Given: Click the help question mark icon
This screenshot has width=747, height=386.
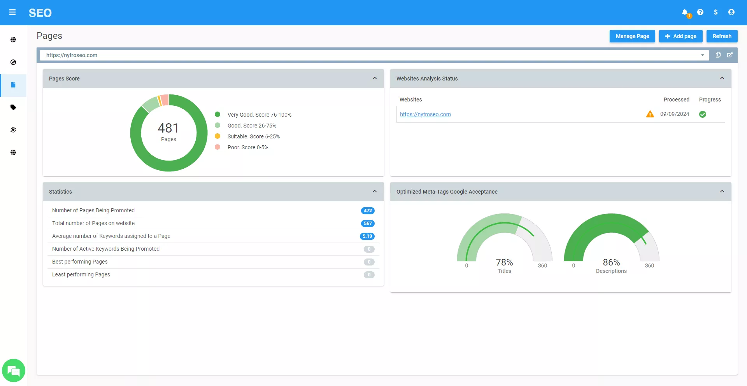Looking at the screenshot, I should 700,12.
